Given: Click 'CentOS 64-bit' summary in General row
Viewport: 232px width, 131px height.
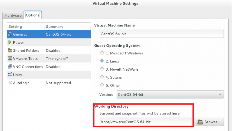Looking at the screenshot, I should click(x=58, y=35).
